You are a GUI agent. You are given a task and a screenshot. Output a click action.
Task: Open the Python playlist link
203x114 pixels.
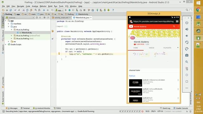tap(132, 76)
